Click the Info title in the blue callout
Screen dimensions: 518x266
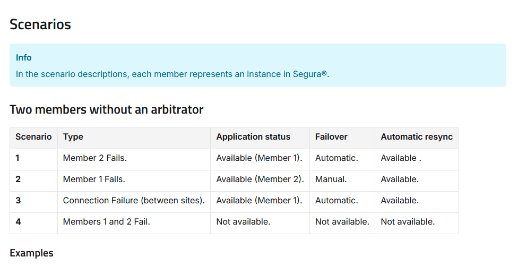pyautogui.click(x=24, y=57)
